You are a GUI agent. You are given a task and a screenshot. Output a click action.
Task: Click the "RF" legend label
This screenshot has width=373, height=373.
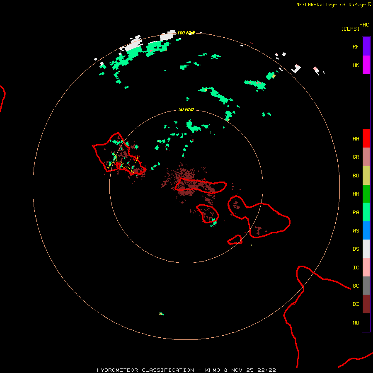coord(356,47)
